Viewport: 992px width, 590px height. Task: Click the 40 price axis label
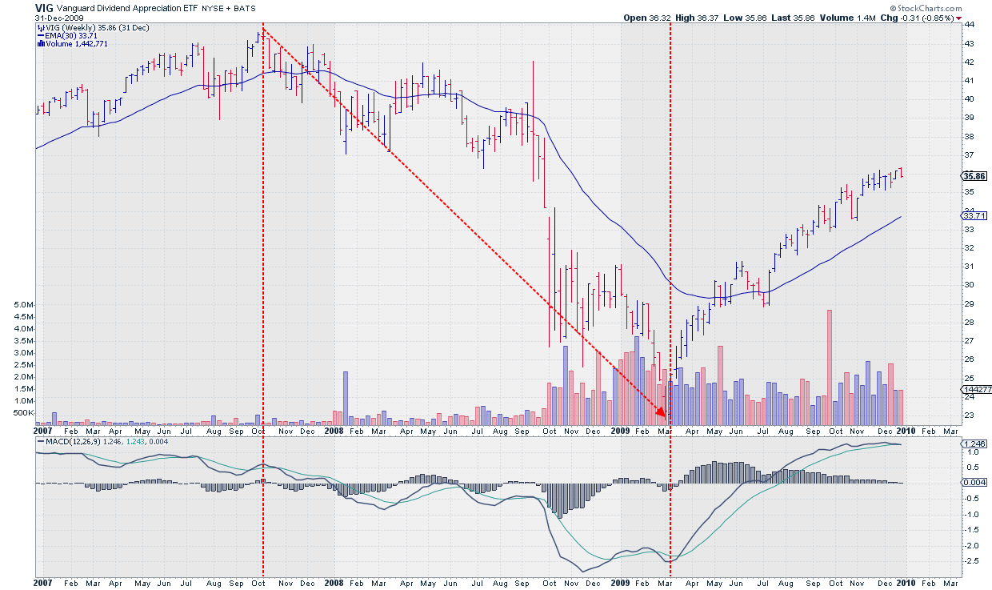click(969, 99)
